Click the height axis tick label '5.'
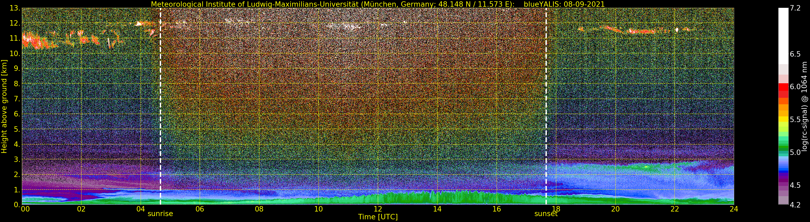810x222 pixels. tap(17, 129)
